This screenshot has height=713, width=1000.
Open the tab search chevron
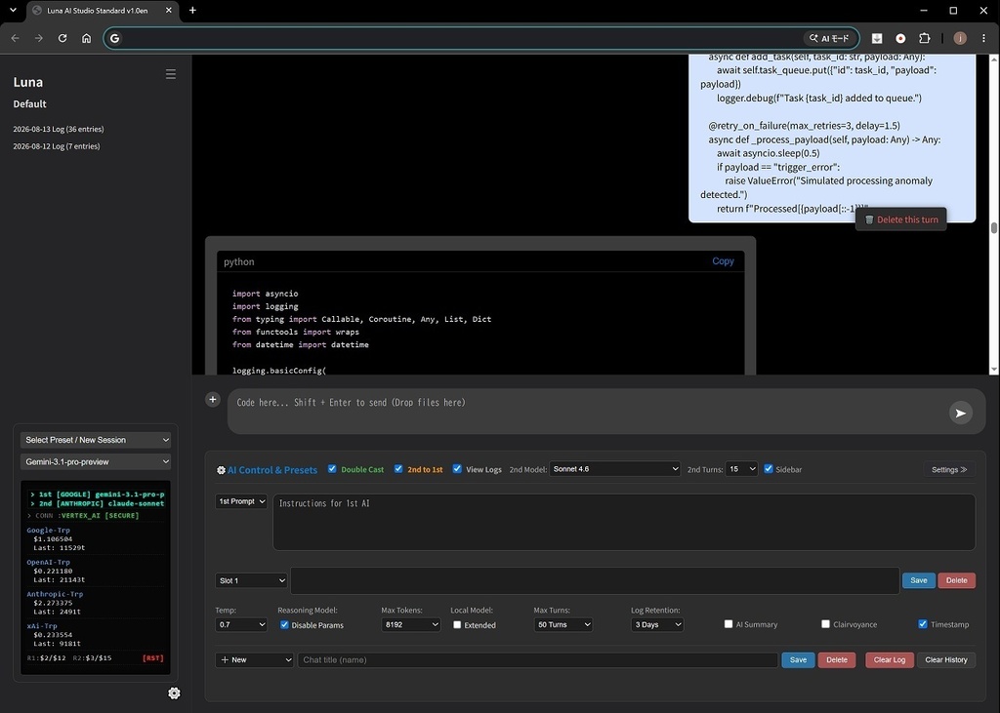click(x=13, y=10)
